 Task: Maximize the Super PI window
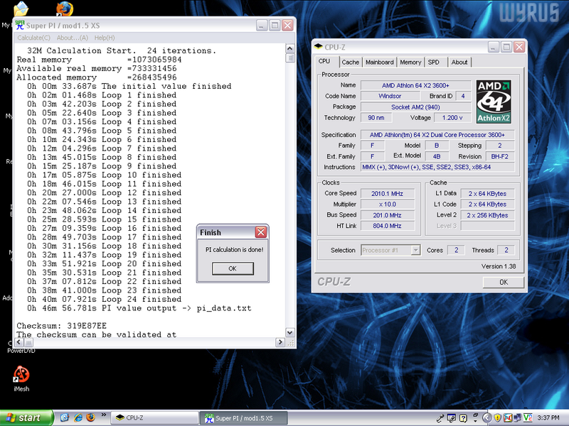coord(275,26)
